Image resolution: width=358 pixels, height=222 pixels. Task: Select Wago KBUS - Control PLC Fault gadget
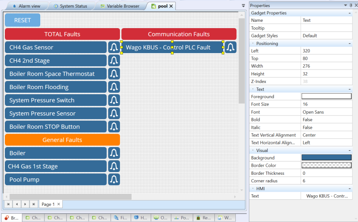[x=172, y=47]
